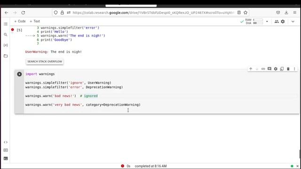Open site permissions icon in address bar

point(69,13)
